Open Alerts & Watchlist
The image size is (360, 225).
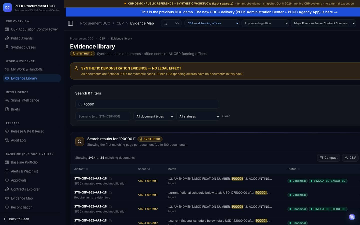32,171
